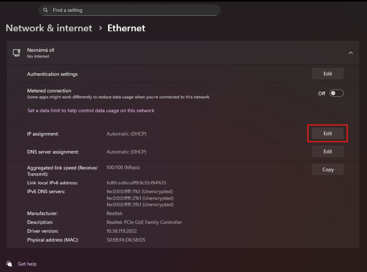Collapse the Neznámá síť network section

(351, 53)
